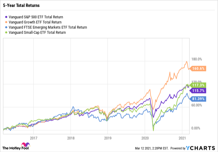Click the 115.7% purple value flag
This screenshot has height=152, width=218.
pos(198,91)
